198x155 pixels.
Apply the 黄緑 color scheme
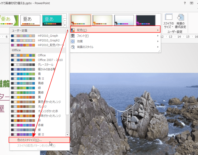pos(38,92)
